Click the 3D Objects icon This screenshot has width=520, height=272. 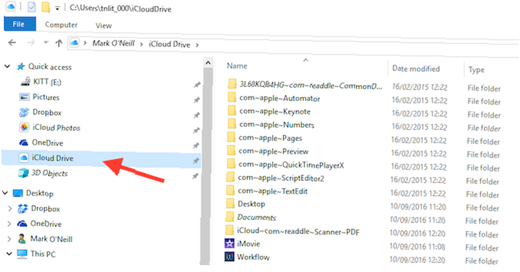[x=23, y=173]
